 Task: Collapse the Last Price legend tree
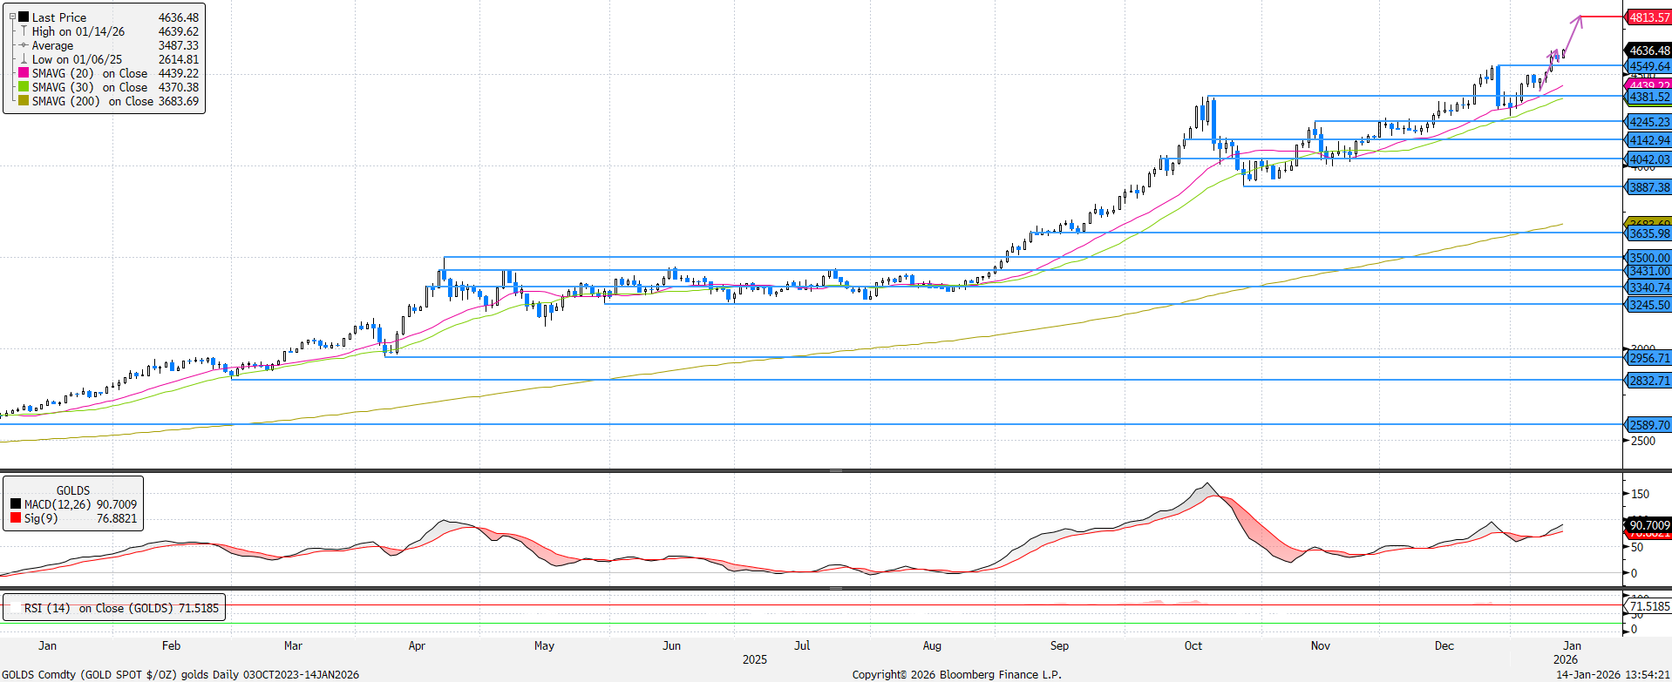tap(12, 17)
